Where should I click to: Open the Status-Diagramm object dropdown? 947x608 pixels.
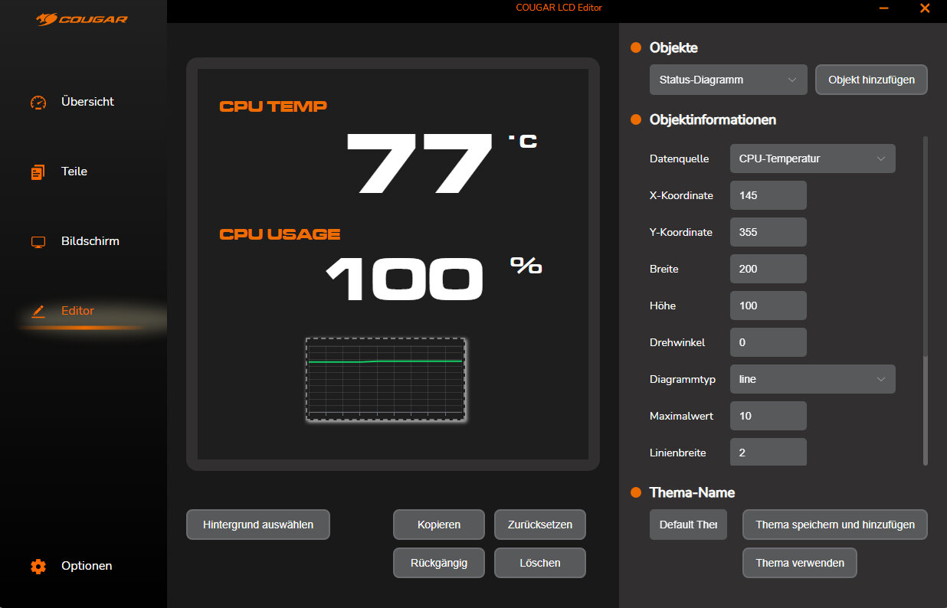click(x=728, y=80)
